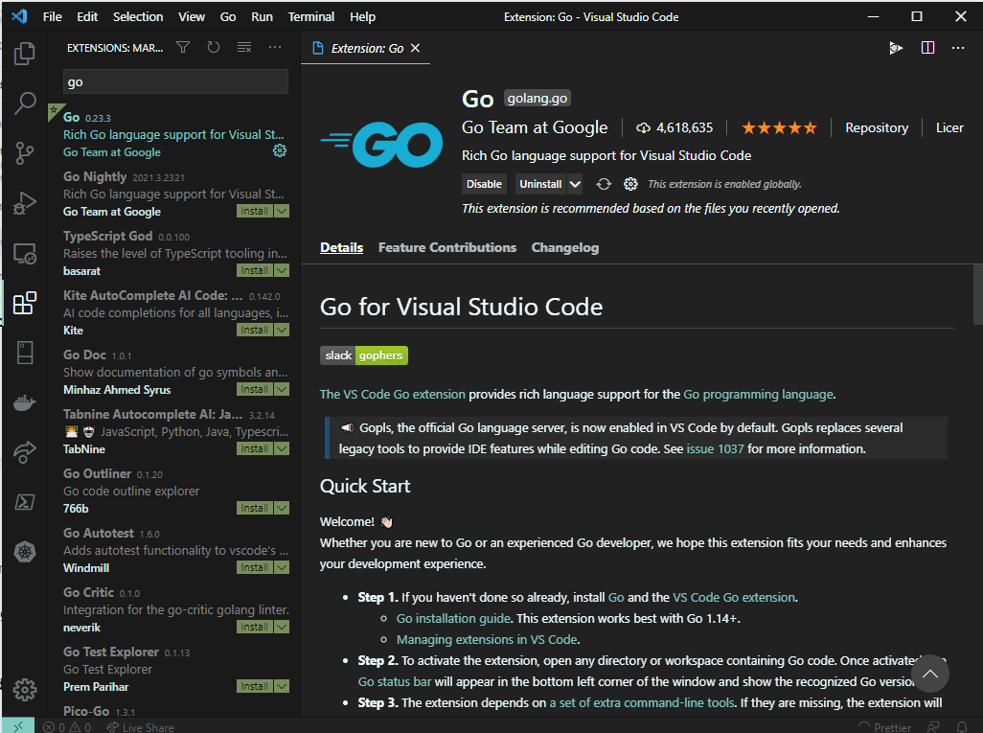The height and width of the screenshot is (733, 983).
Task: Click the five-star rating
Action: (x=779, y=127)
